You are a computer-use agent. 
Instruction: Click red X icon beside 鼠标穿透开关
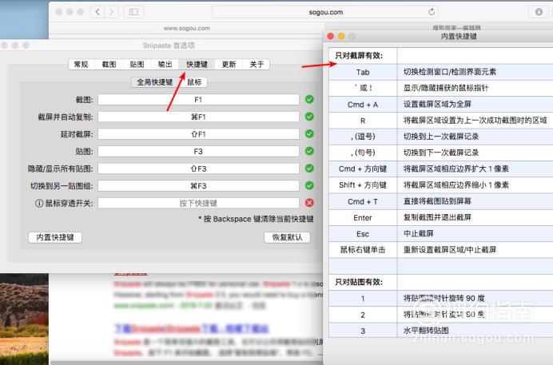click(309, 203)
